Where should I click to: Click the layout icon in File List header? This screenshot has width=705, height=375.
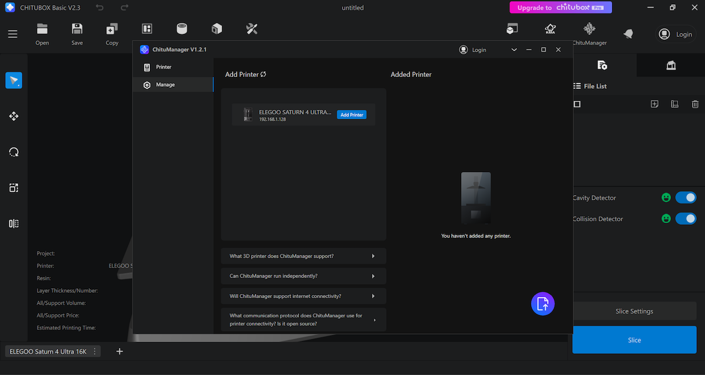(x=674, y=104)
